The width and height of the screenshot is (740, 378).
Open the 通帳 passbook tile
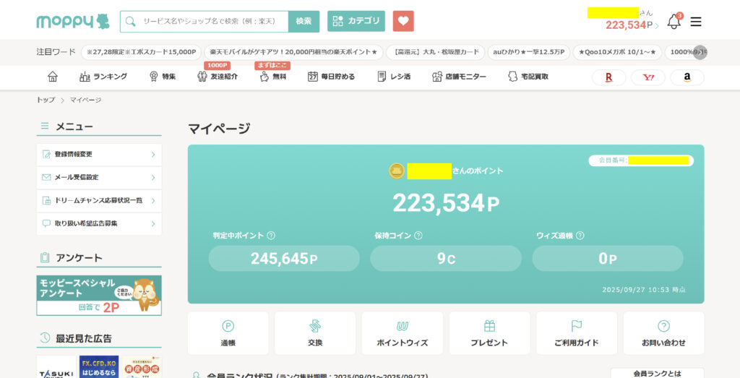228,333
